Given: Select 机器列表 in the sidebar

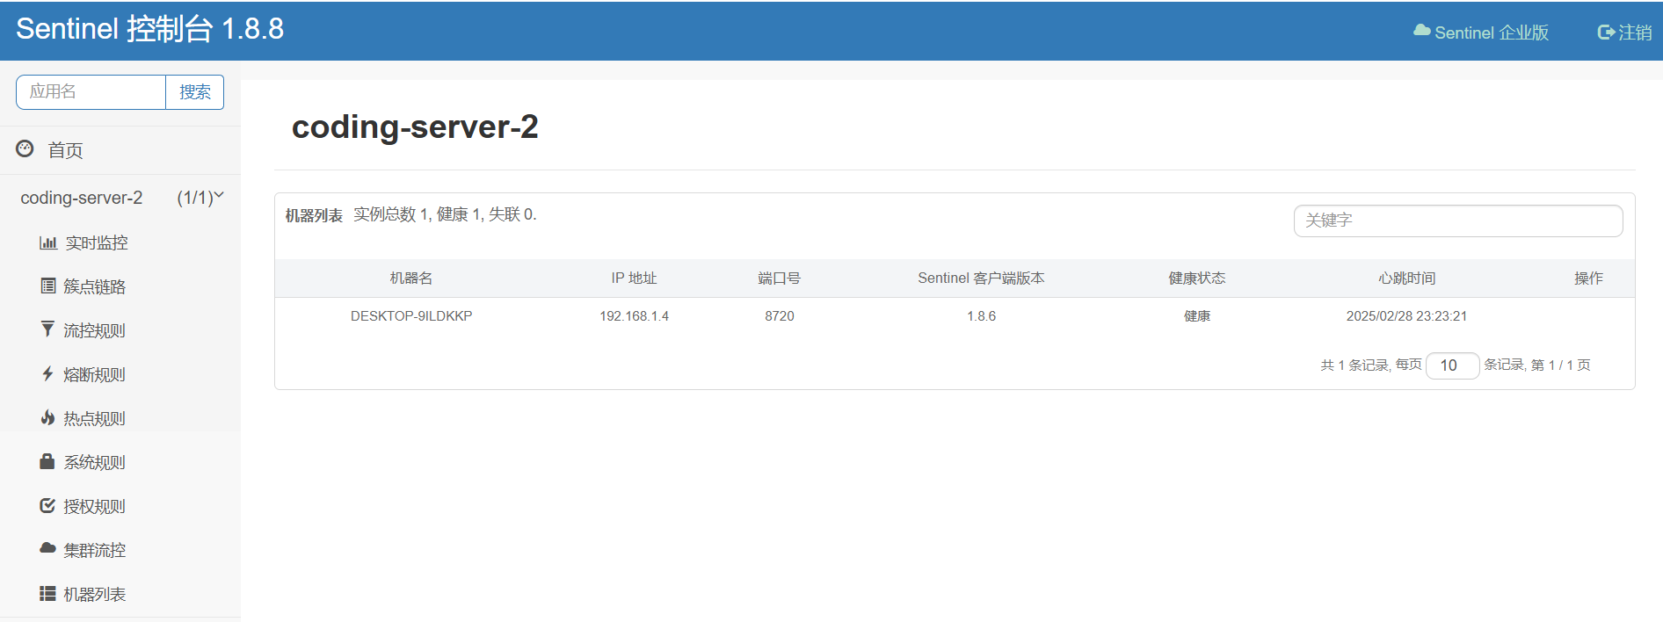Looking at the screenshot, I should tap(94, 594).
